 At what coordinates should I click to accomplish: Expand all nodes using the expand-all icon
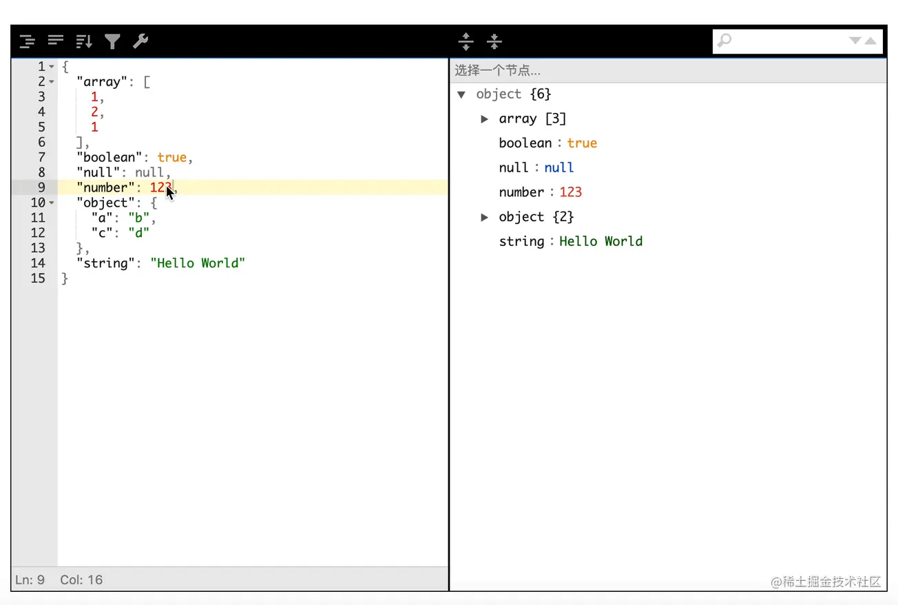tap(466, 41)
